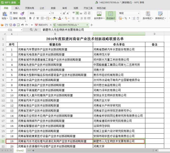Toggle Bold formatting

pos(30,18)
